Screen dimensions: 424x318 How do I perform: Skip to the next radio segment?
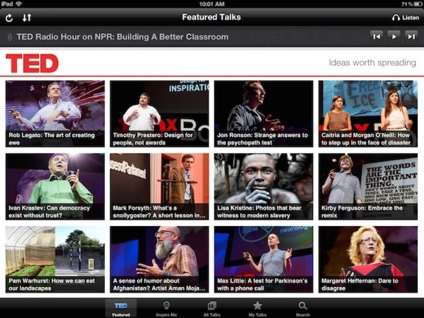pos(411,37)
